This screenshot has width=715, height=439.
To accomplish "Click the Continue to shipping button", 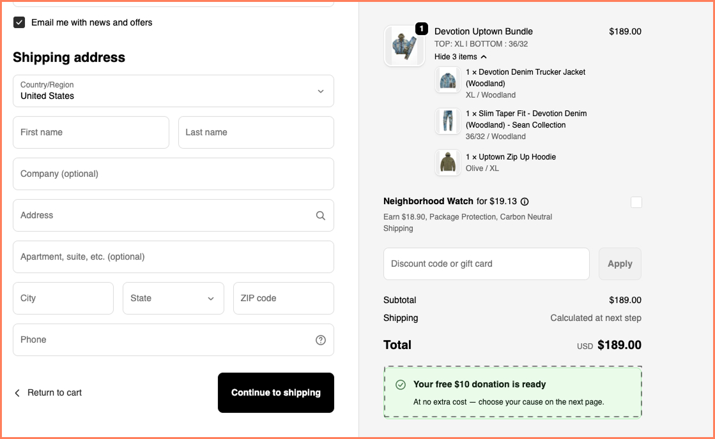I will (275, 392).
